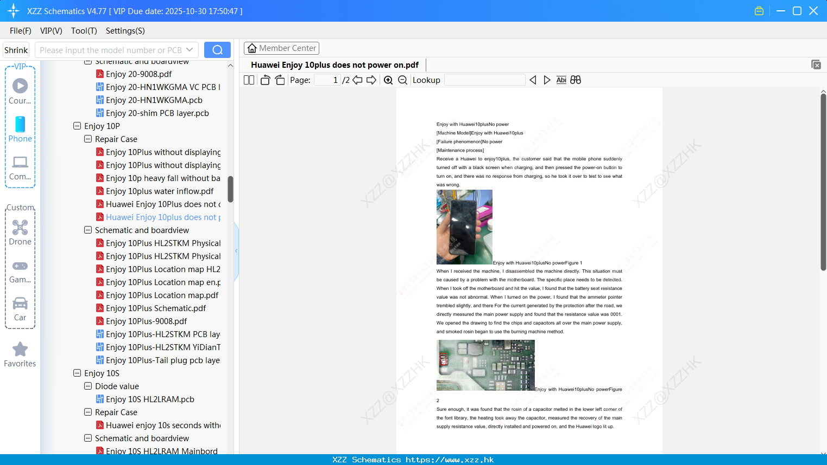The height and width of the screenshot is (465, 827).
Task: Collapse the Diode value node
Action: tap(87, 386)
